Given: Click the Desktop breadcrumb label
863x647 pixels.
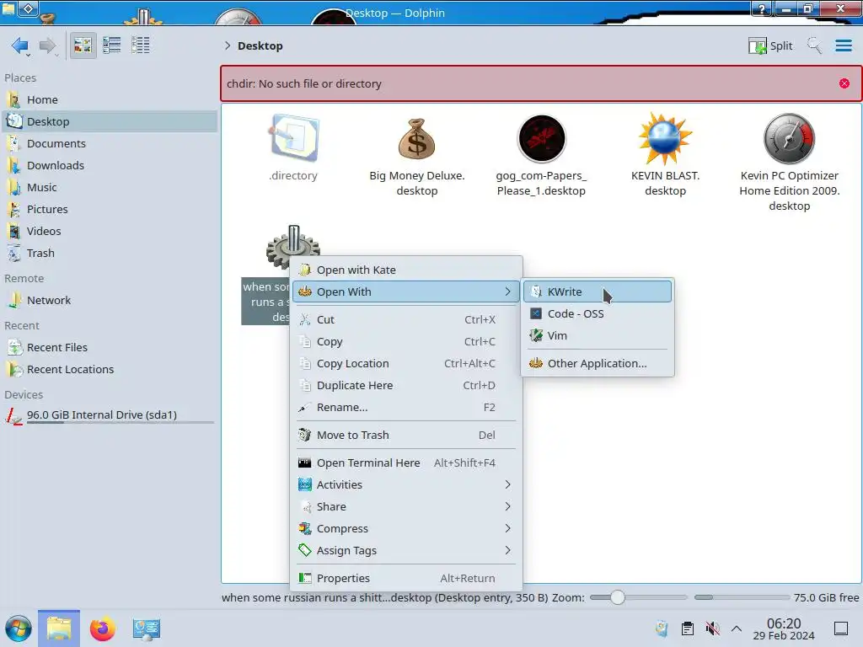Looking at the screenshot, I should click(260, 45).
